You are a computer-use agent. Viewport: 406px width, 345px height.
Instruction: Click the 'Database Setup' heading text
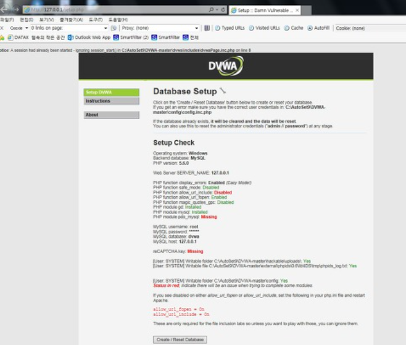point(185,91)
